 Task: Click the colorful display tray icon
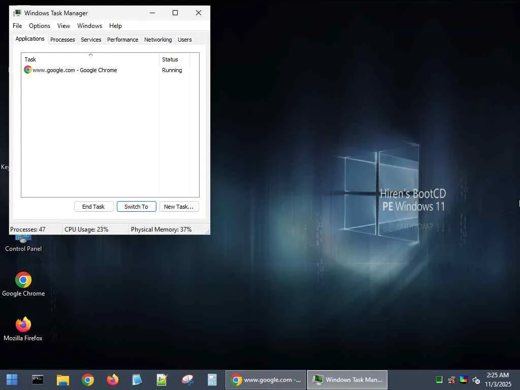[x=464, y=380]
